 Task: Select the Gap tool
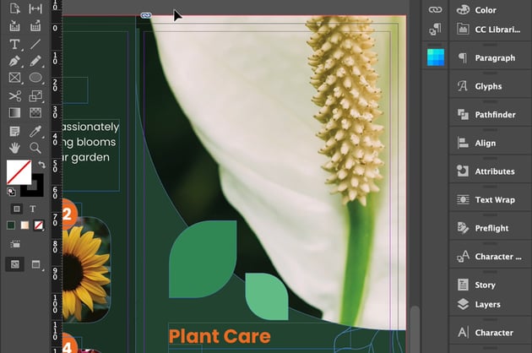coord(35,8)
